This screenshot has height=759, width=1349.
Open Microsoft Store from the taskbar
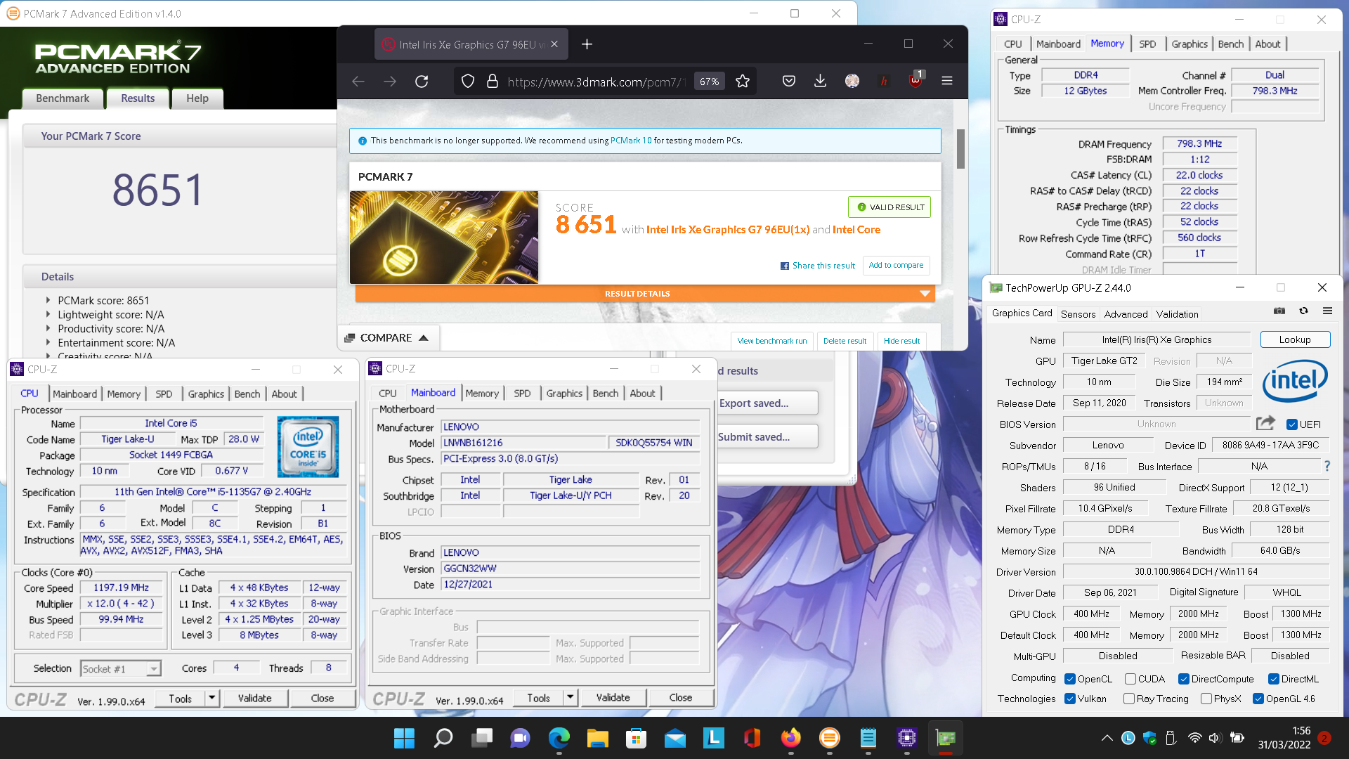coord(637,738)
